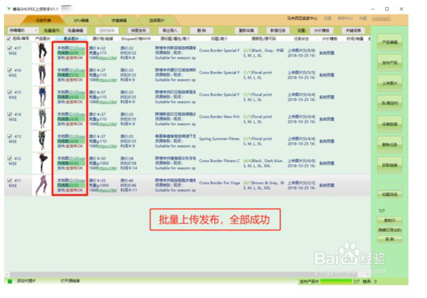Click the 删除任务 button in the right panel
Viewport: 427px width, 298px height.
(390, 145)
